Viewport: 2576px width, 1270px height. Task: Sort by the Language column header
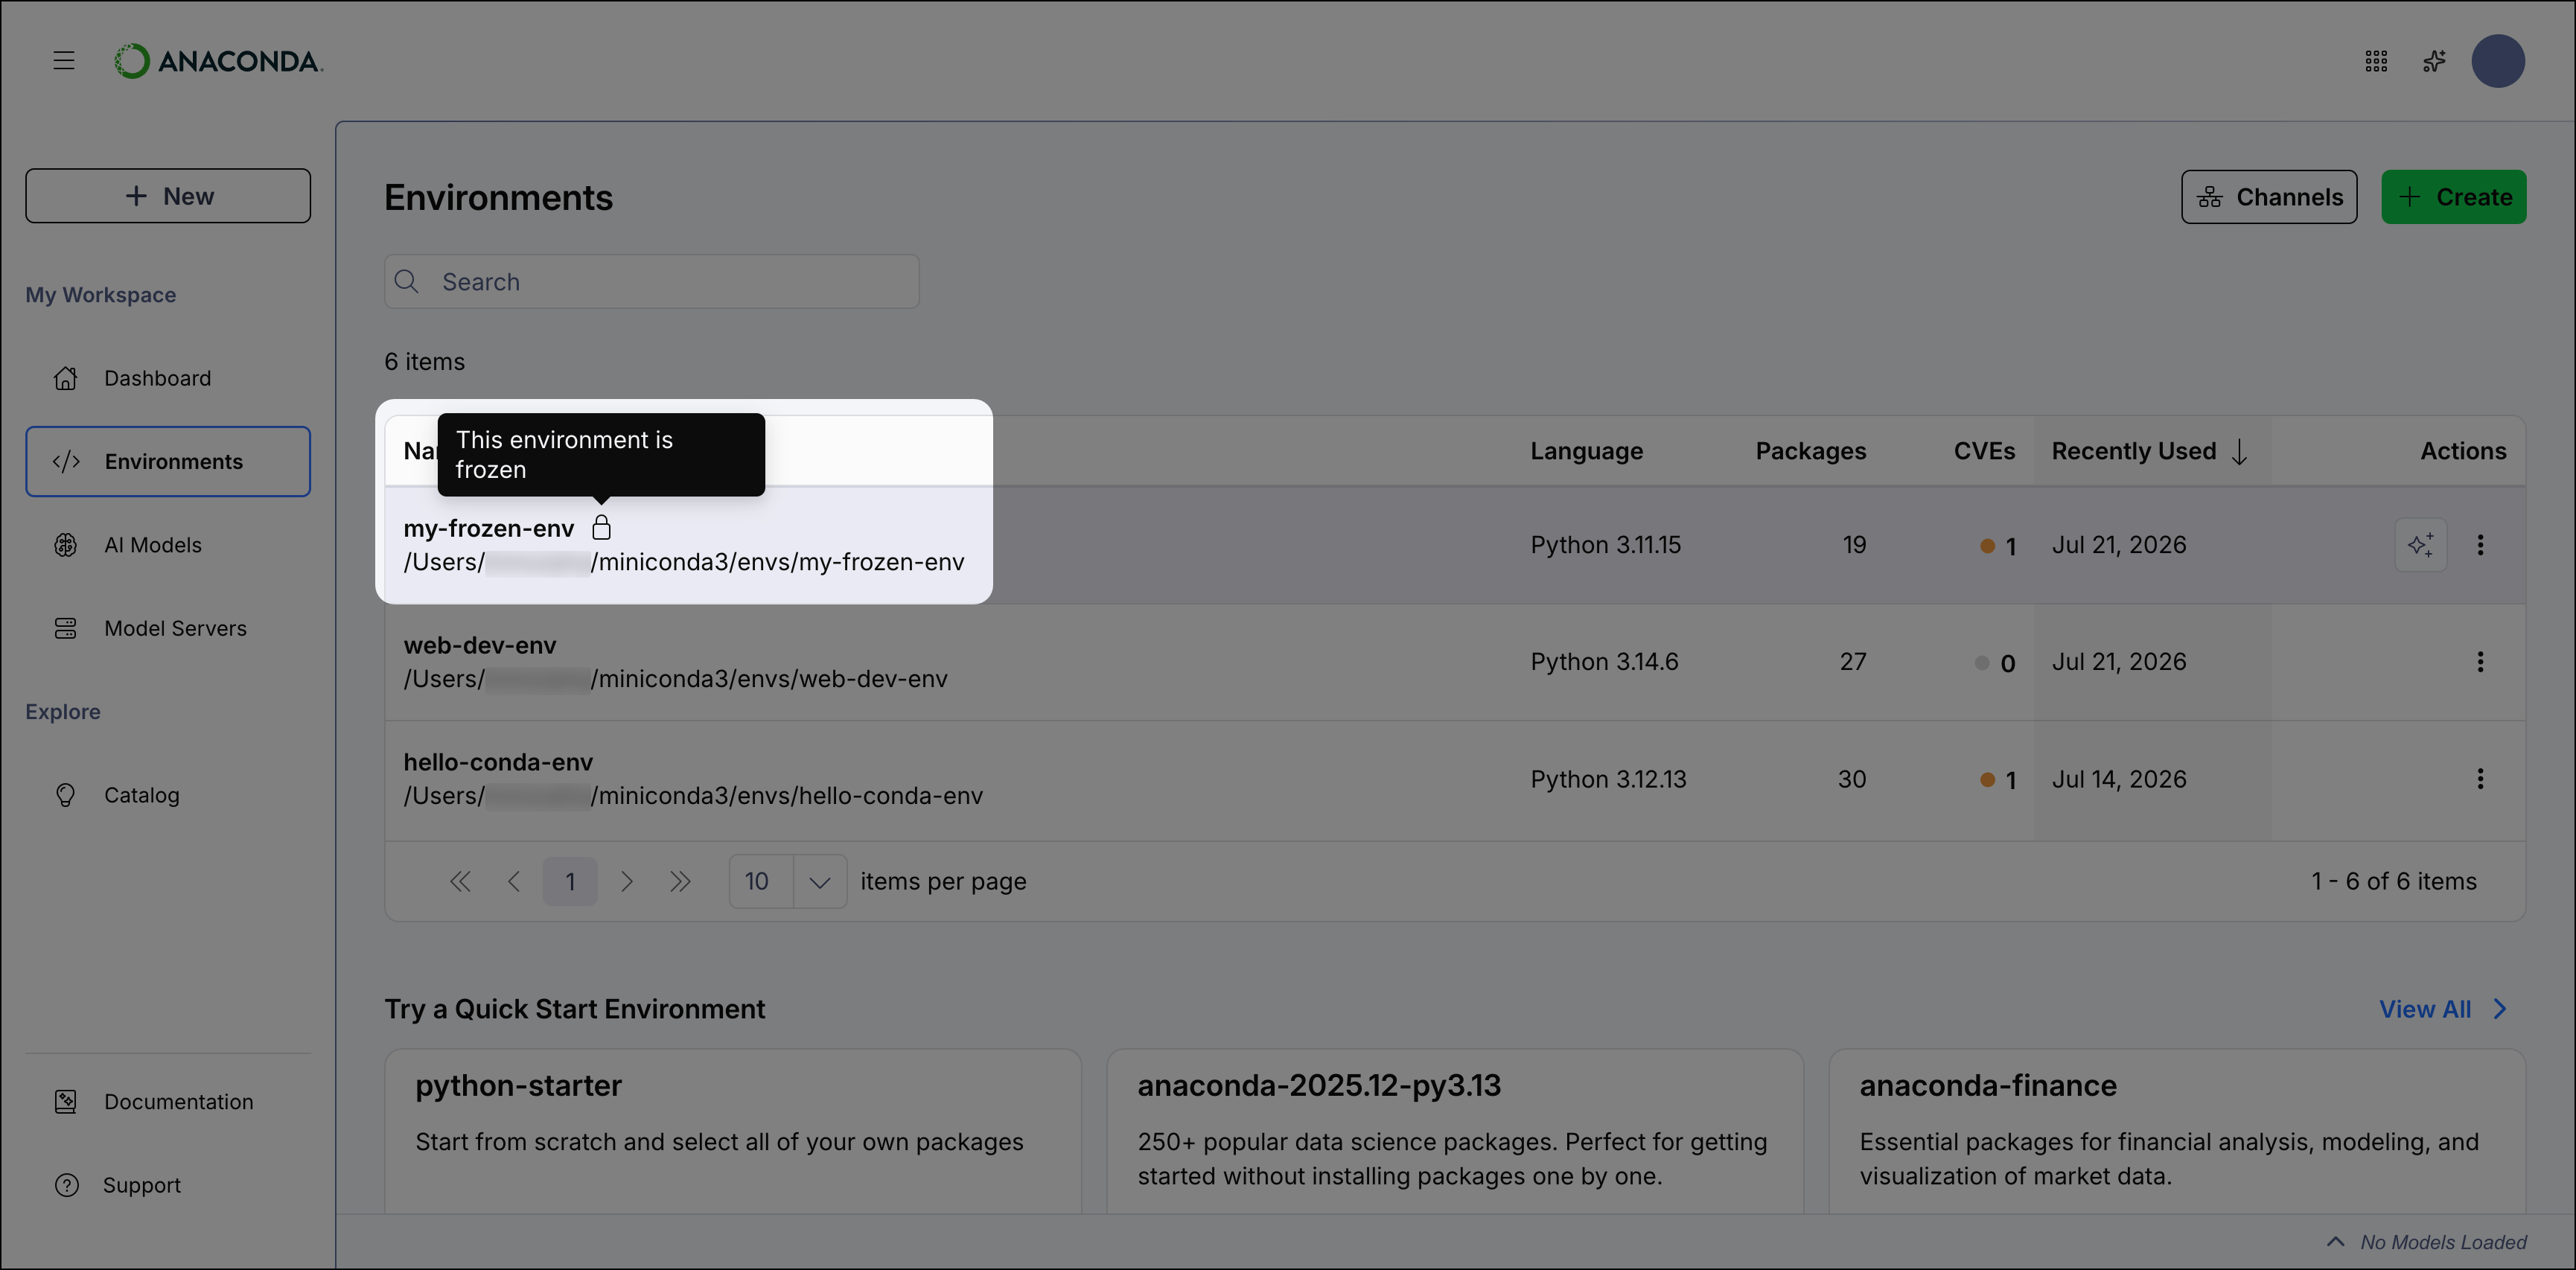pos(1586,451)
